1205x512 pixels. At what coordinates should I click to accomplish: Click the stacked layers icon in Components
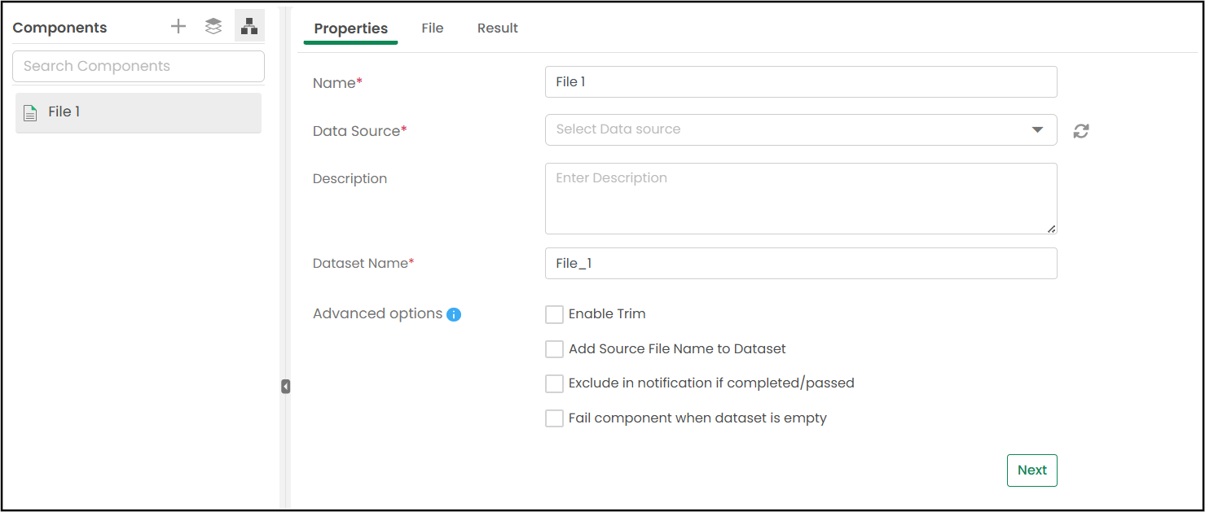click(213, 26)
